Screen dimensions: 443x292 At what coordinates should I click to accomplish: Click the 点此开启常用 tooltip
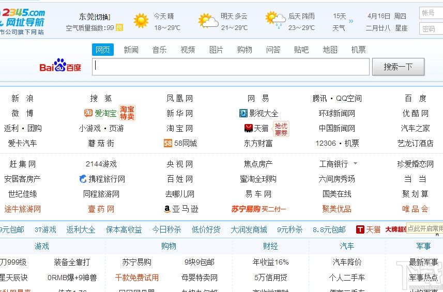tap(424, 228)
